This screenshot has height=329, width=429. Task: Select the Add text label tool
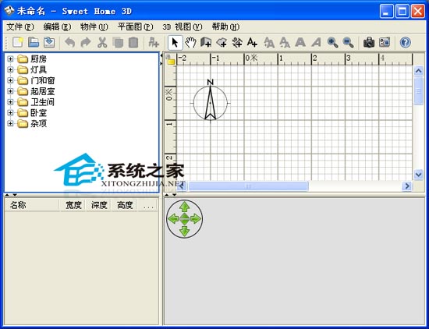[x=252, y=42]
